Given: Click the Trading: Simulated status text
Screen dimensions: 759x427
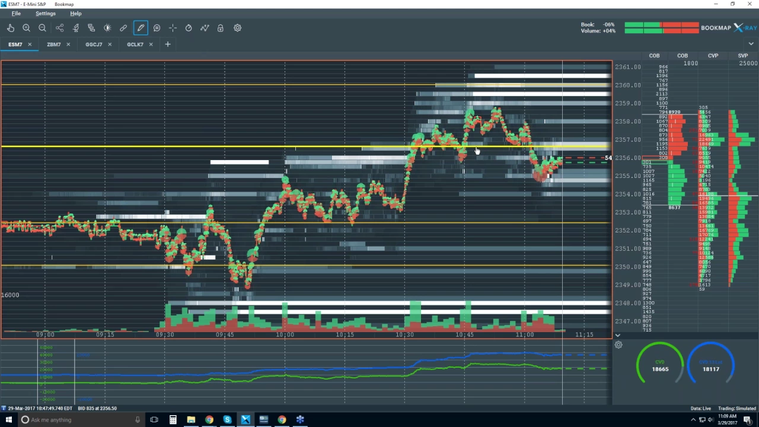Looking at the screenshot, I should click(737, 409).
